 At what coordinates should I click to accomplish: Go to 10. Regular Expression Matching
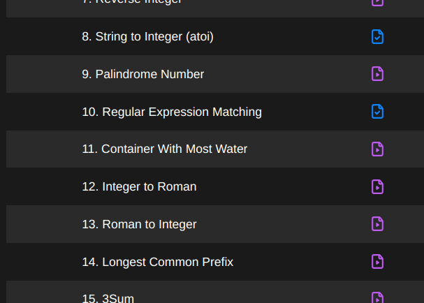pos(171,112)
